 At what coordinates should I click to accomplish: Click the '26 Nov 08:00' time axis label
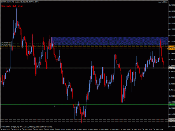[x=38, y=130]
